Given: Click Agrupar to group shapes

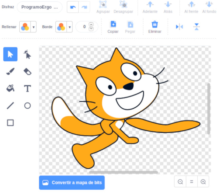Looking at the screenshot, I should click(103, 7).
